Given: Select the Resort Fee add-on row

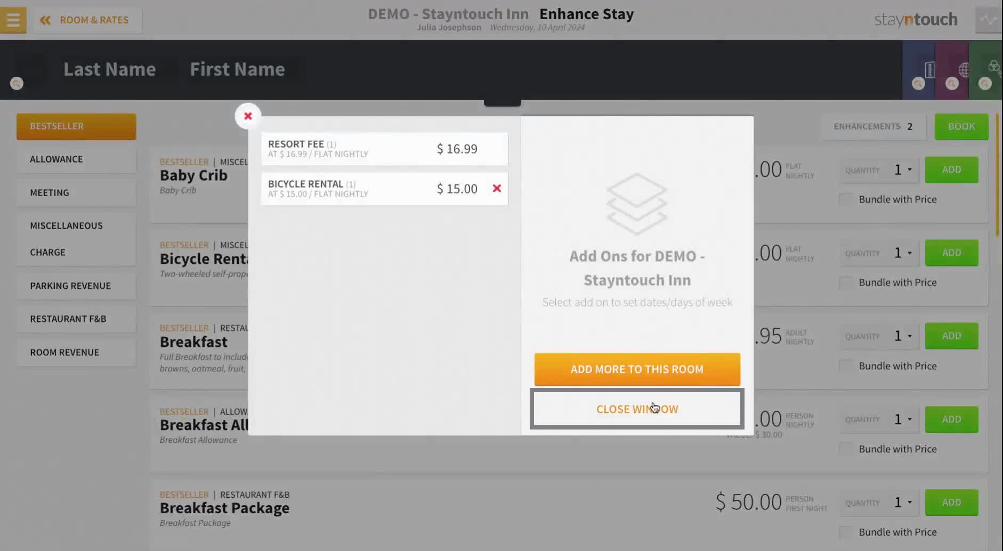Looking at the screenshot, I should tap(384, 149).
